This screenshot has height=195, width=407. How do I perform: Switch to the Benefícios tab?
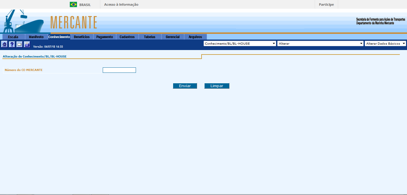point(82,37)
